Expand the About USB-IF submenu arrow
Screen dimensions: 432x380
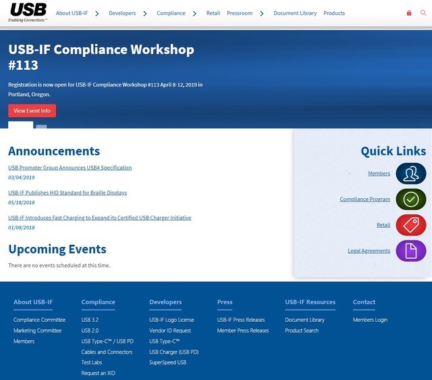tap(97, 14)
